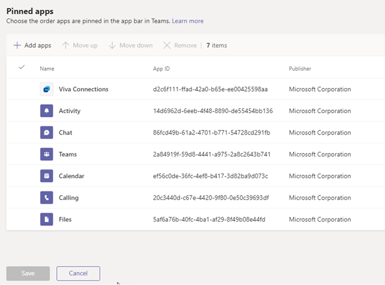The width and height of the screenshot is (385, 285).
Task: Click Remove in the toolbar
Action: 180,46
